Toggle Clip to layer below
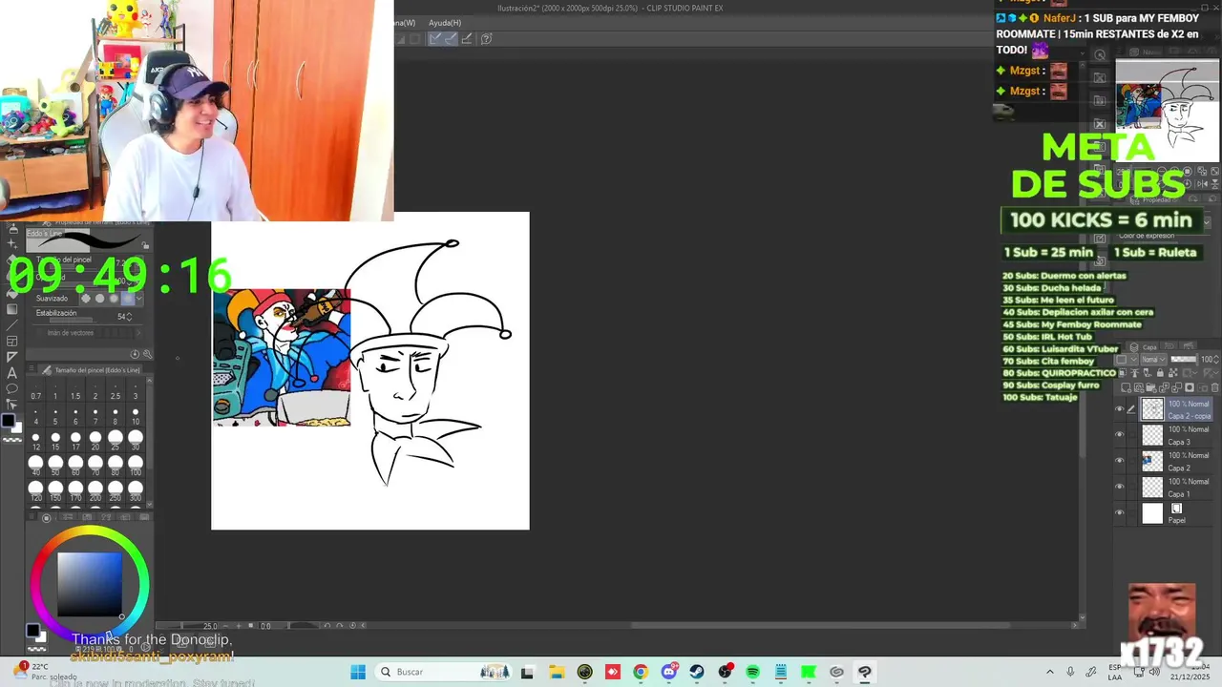 coord(1122,372)
